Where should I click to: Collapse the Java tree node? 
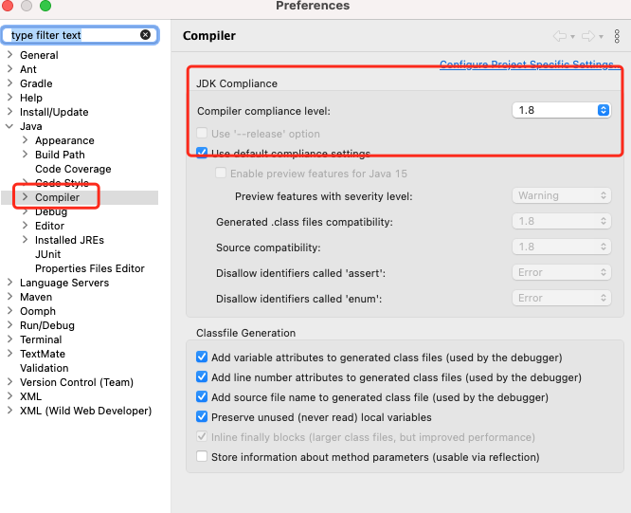click(9, 126)
